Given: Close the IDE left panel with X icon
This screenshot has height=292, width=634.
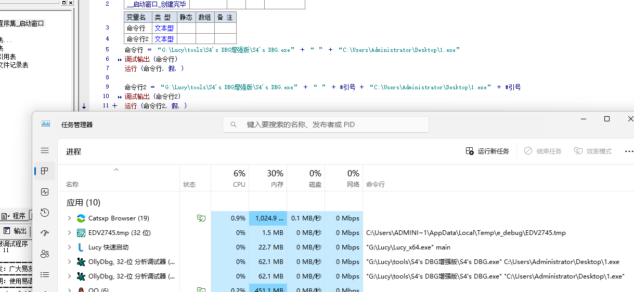Looking at the screenshot, I should pos(71,3).
